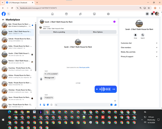Click More Options button
The image size is (162, 129).
(x=98, y=32)
